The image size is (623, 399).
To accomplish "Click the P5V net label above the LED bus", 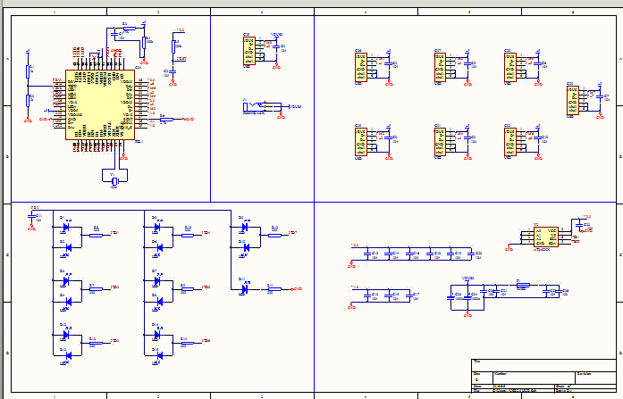I will 36,207.
